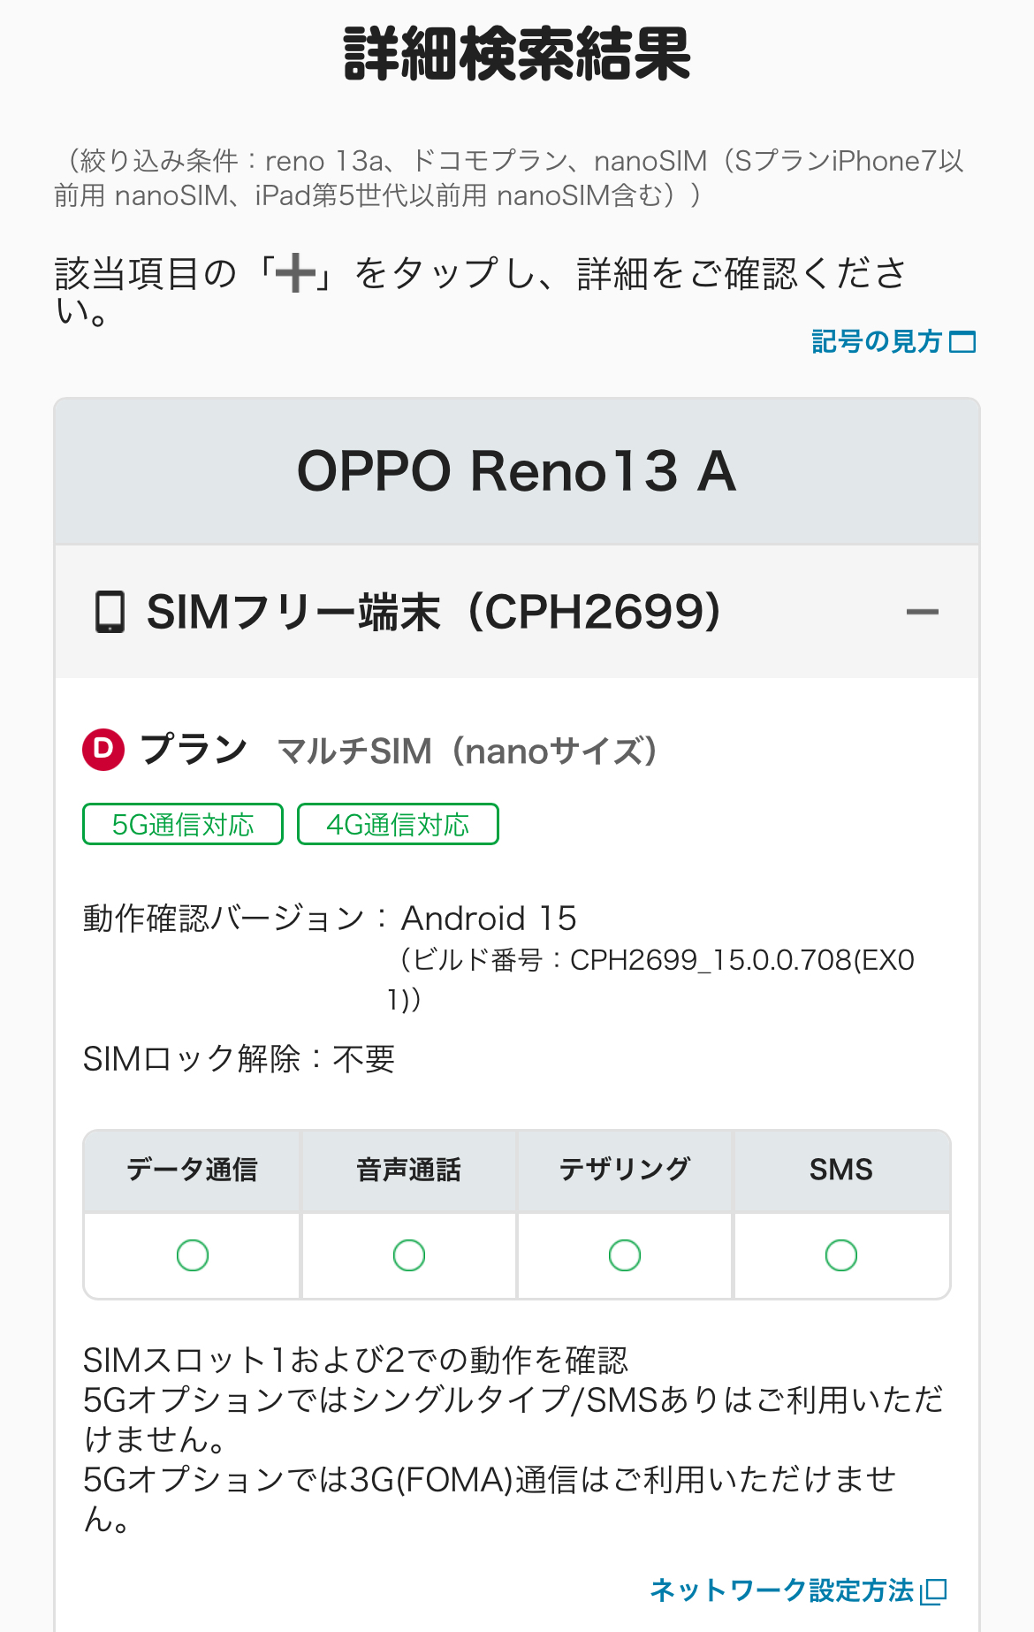Click the SIMフリー端末(CPH2699) header title
Viewport: 1034px width, 1632px height.
point(433,612)
